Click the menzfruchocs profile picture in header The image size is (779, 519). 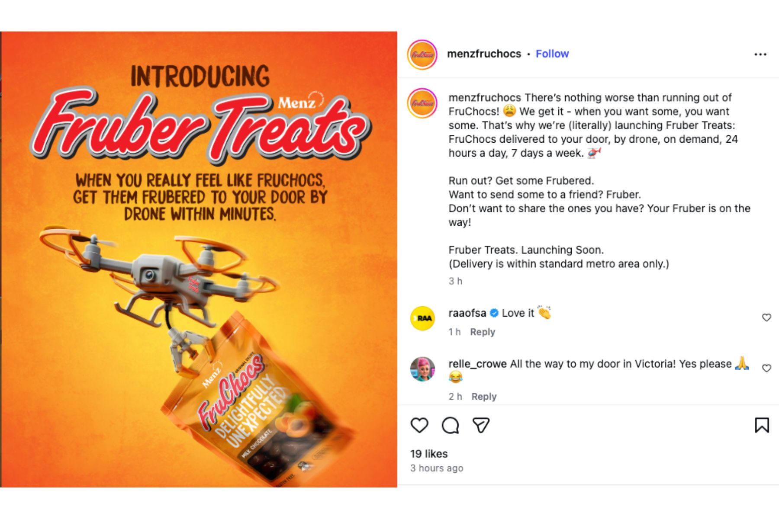pyautogui.click(x=422, y=54)
